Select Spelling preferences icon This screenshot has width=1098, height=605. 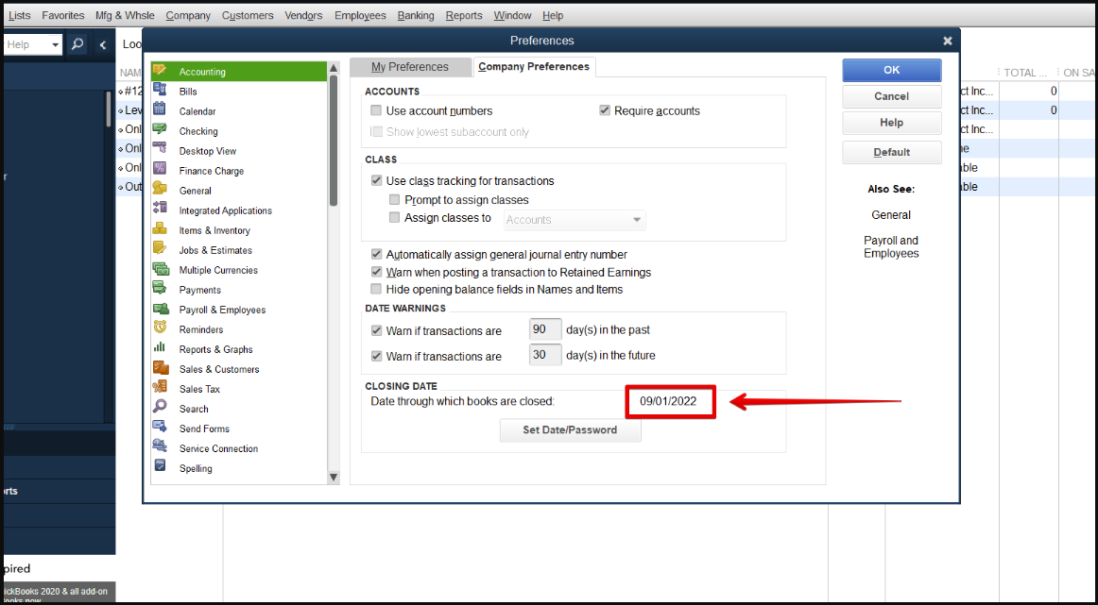(160, 466)
